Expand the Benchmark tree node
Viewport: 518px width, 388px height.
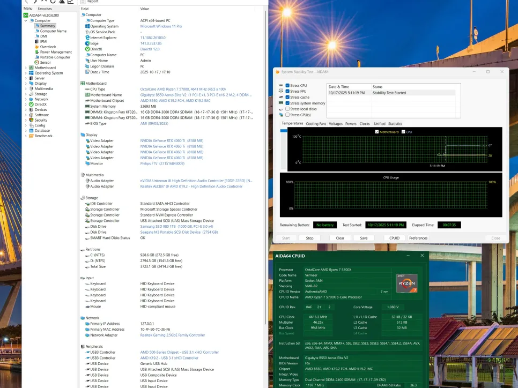[x=26, y=136]
